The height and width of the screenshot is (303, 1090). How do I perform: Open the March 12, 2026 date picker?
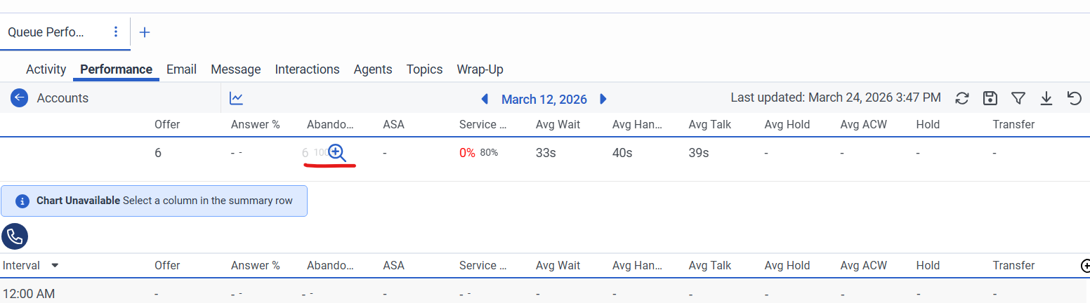tap(544, 99)
